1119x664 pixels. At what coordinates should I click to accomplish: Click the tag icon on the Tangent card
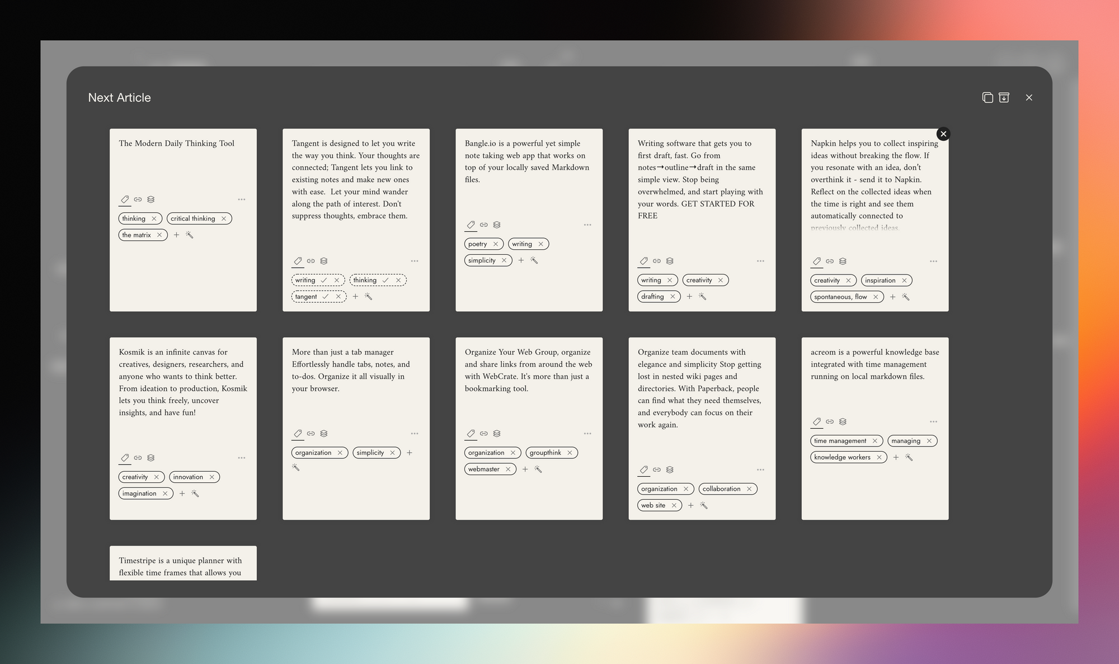click(x=298, y=261)
